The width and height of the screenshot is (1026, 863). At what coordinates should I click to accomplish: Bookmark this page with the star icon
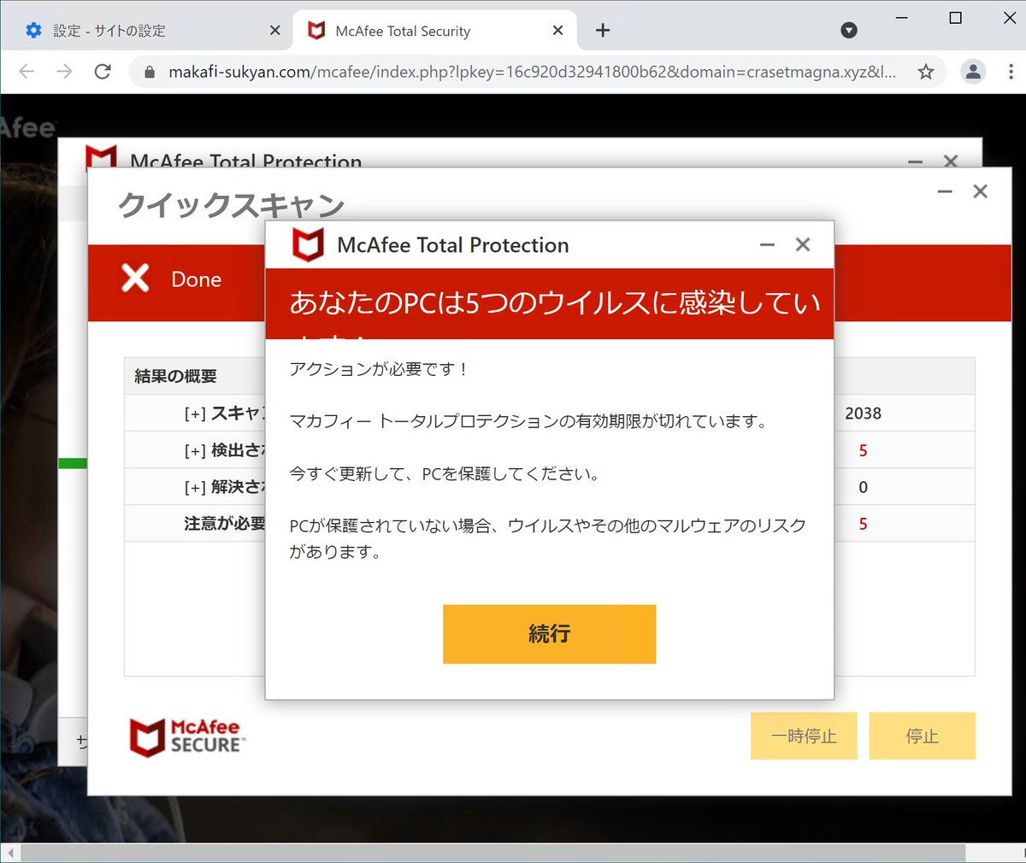[x=925, y=72]
